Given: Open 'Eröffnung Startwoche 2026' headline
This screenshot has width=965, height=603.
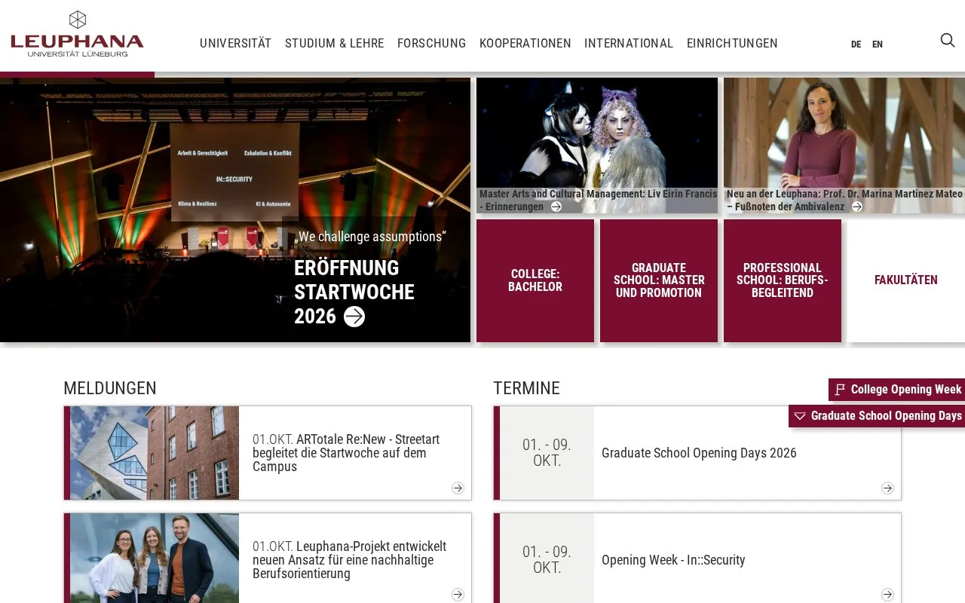Looking at the screenshot, I should 354,292.
